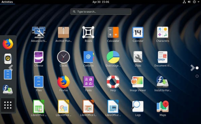Click the volume icon in top bar
The height and width of the screenshot is (124, 201).
pyautogui.click(x=189, y=2)
